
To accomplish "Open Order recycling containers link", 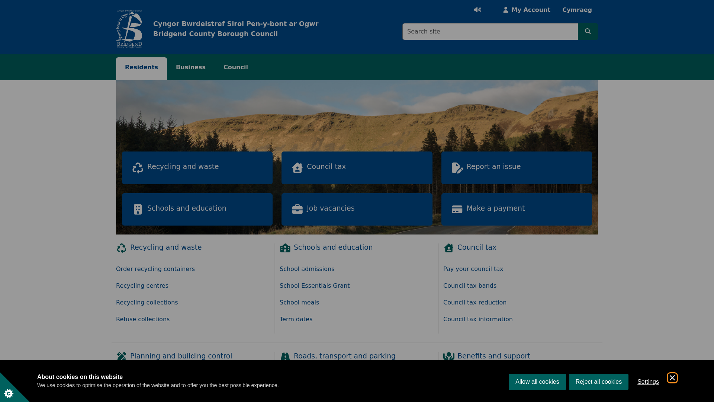I will coord(155,269).
